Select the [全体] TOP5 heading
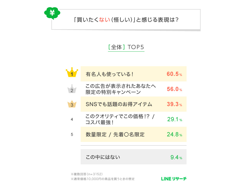Image resolution: width=252 pixels, height=190 pixels. click(x=126, y=47)
